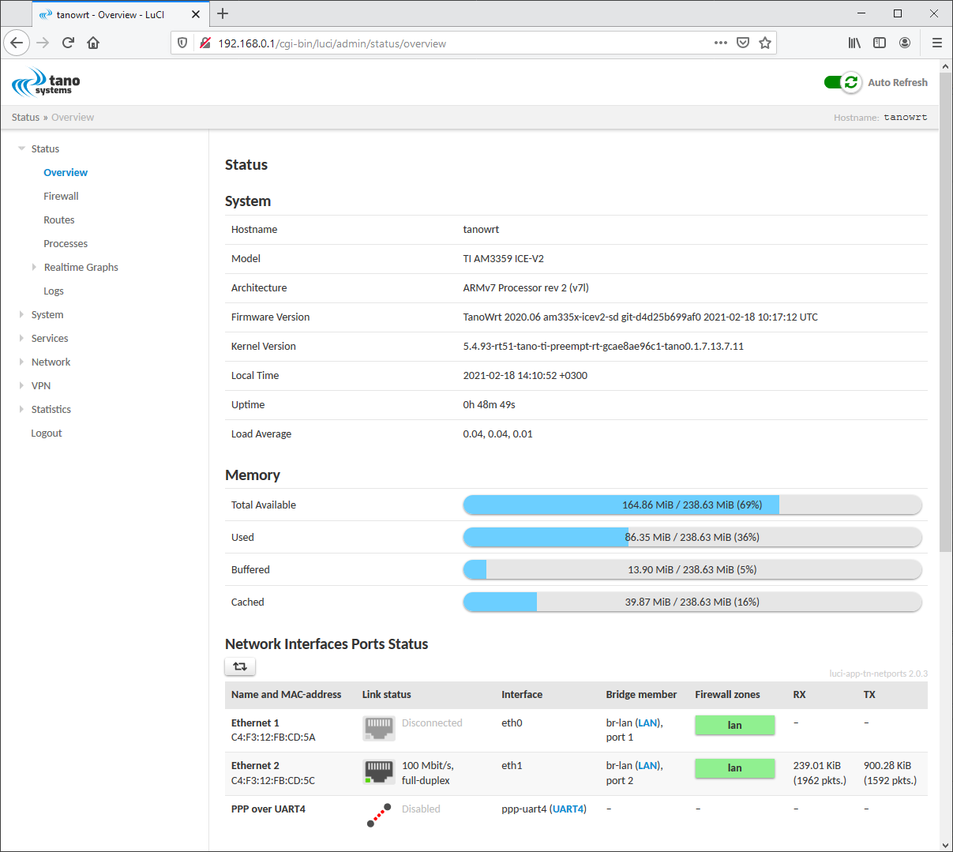The image size is (953, 852).
Task: Open the Logs page
Action: coord(54,291)
